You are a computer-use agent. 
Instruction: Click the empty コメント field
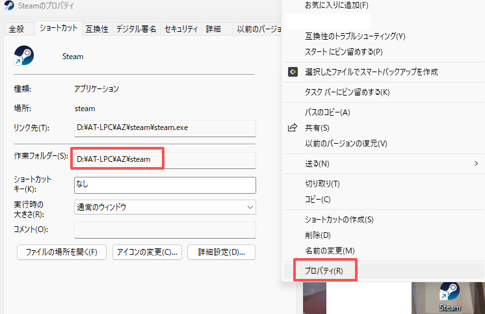tap(165, 230)
